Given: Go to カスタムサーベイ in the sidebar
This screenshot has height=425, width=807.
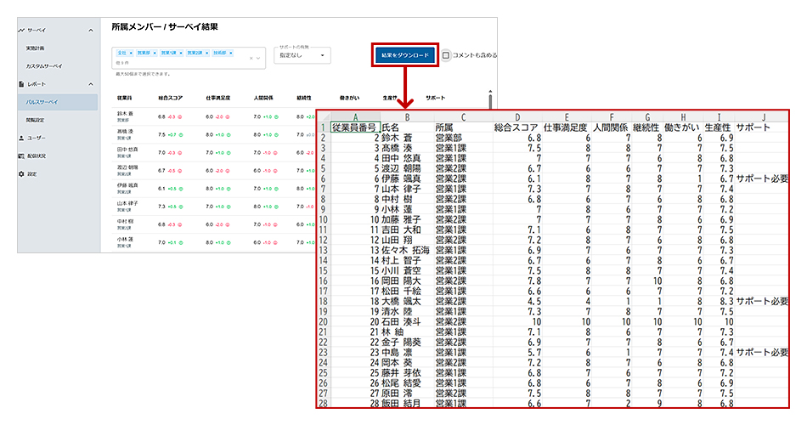Looking at the screenshot, I should 43,65.
